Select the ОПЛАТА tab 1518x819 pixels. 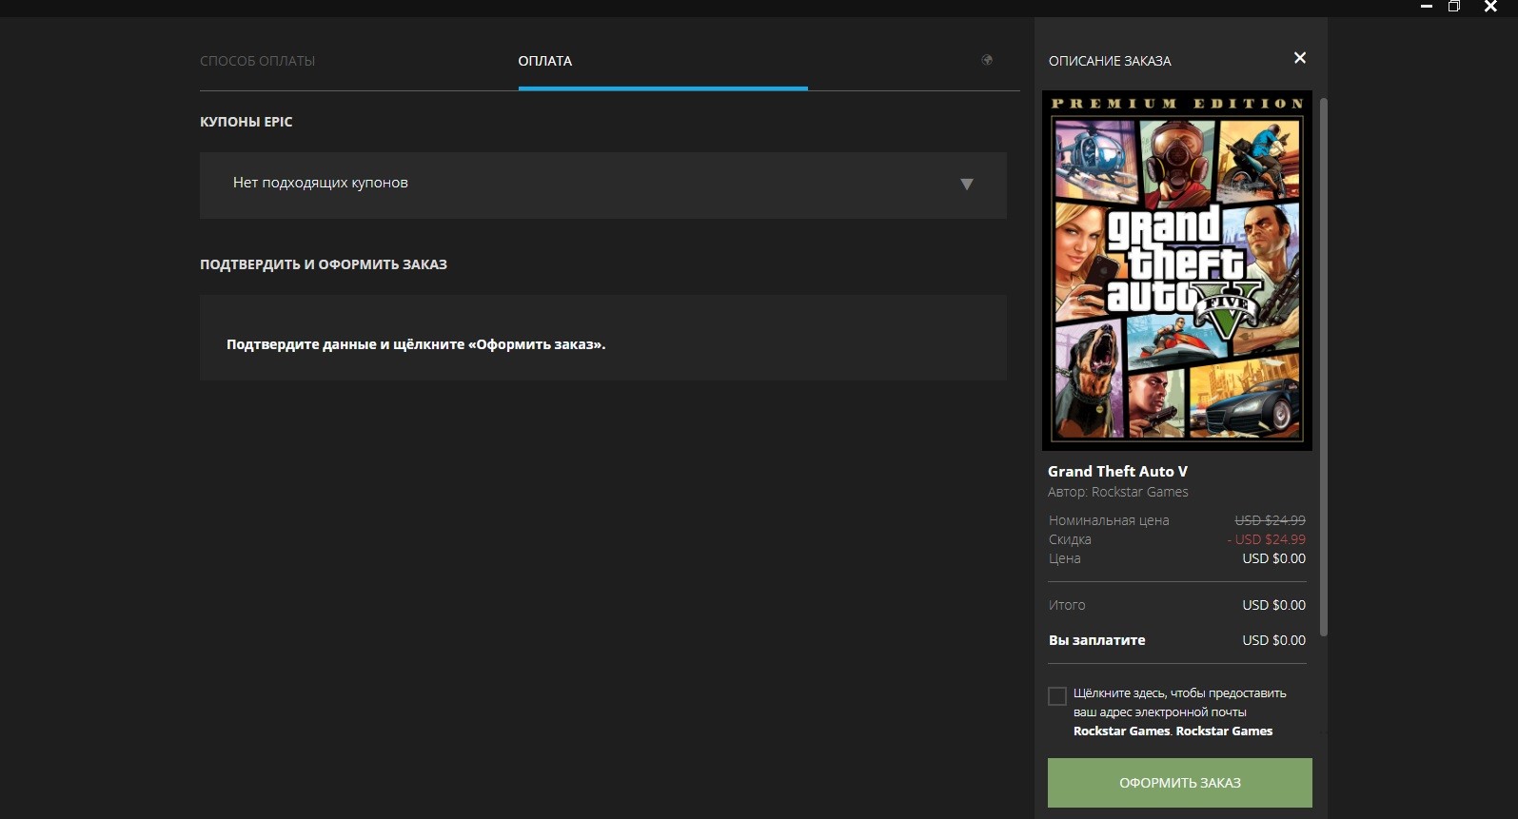click(x=545, y=61)
